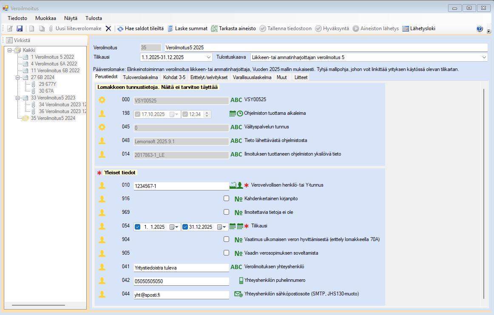The image size is (494, 315).
Task: Open the Tilikausi dropdown at the top
Action: [208, 57]
